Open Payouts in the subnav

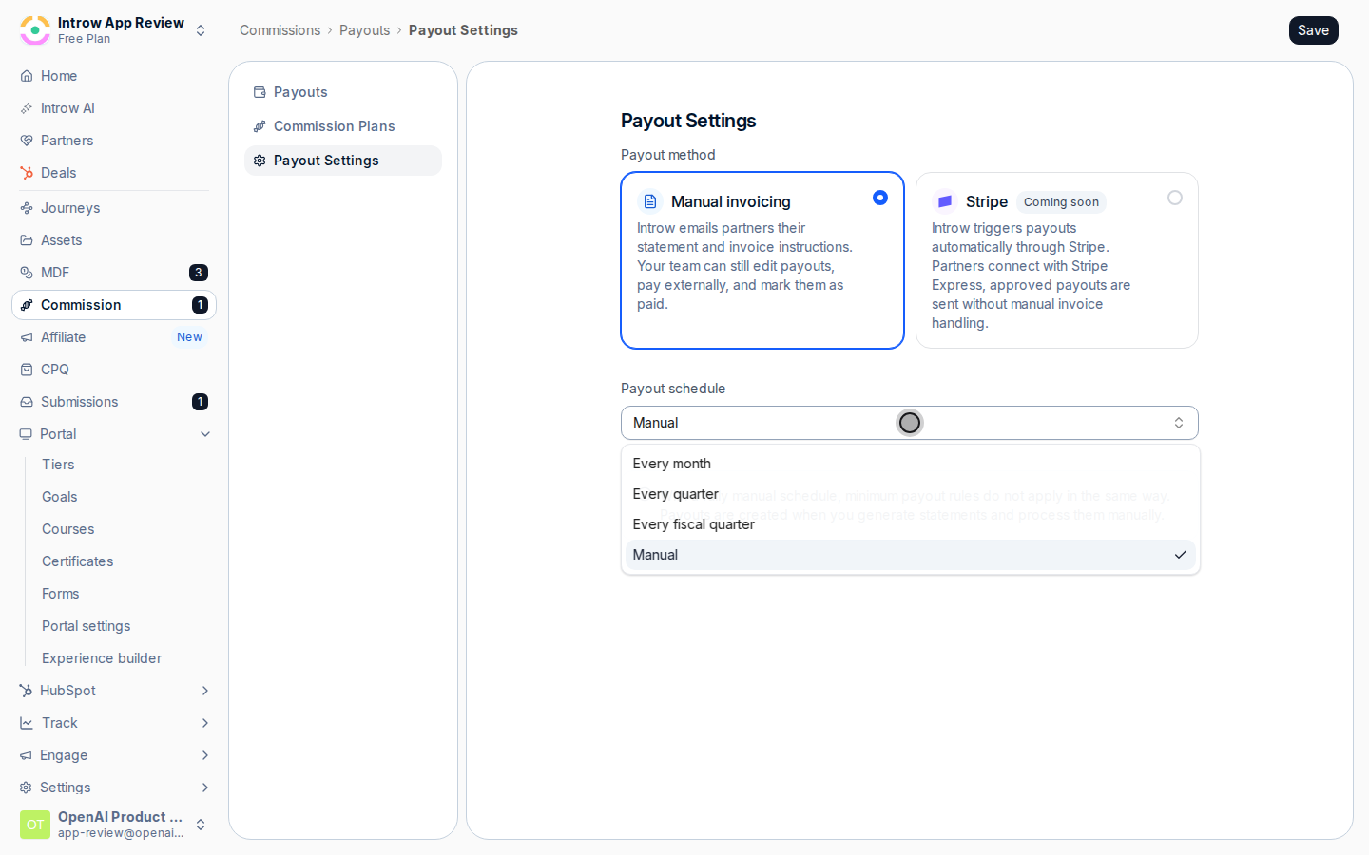343,92
